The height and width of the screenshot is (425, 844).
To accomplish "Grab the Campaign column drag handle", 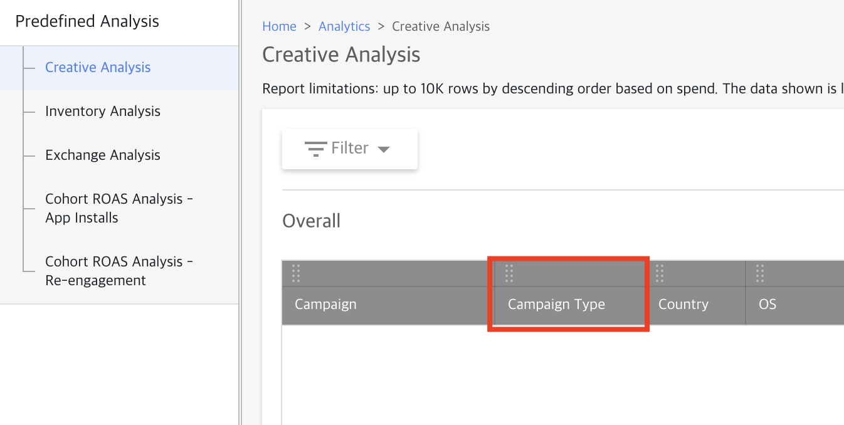I will click(x=296, y=273).
